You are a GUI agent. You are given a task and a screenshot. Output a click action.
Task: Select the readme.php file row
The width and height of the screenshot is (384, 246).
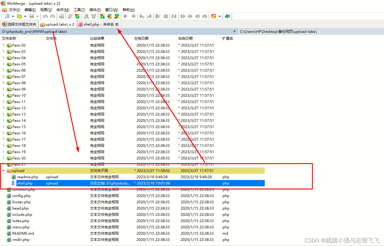click(x=132, y=177)
